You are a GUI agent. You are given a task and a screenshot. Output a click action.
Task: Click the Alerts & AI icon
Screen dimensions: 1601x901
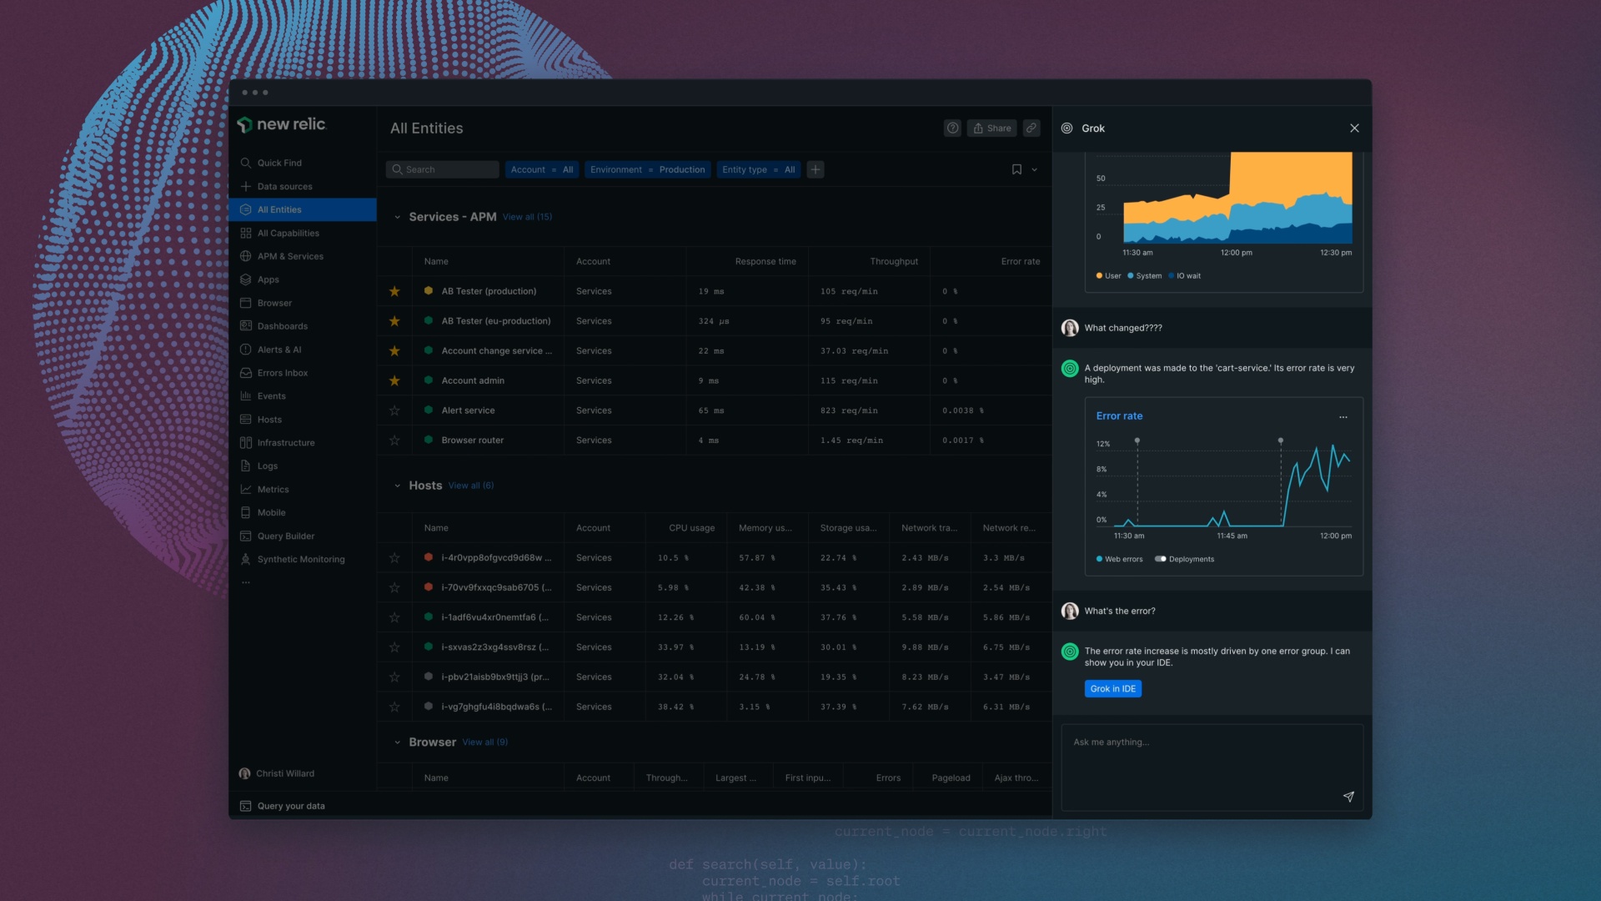245,350
